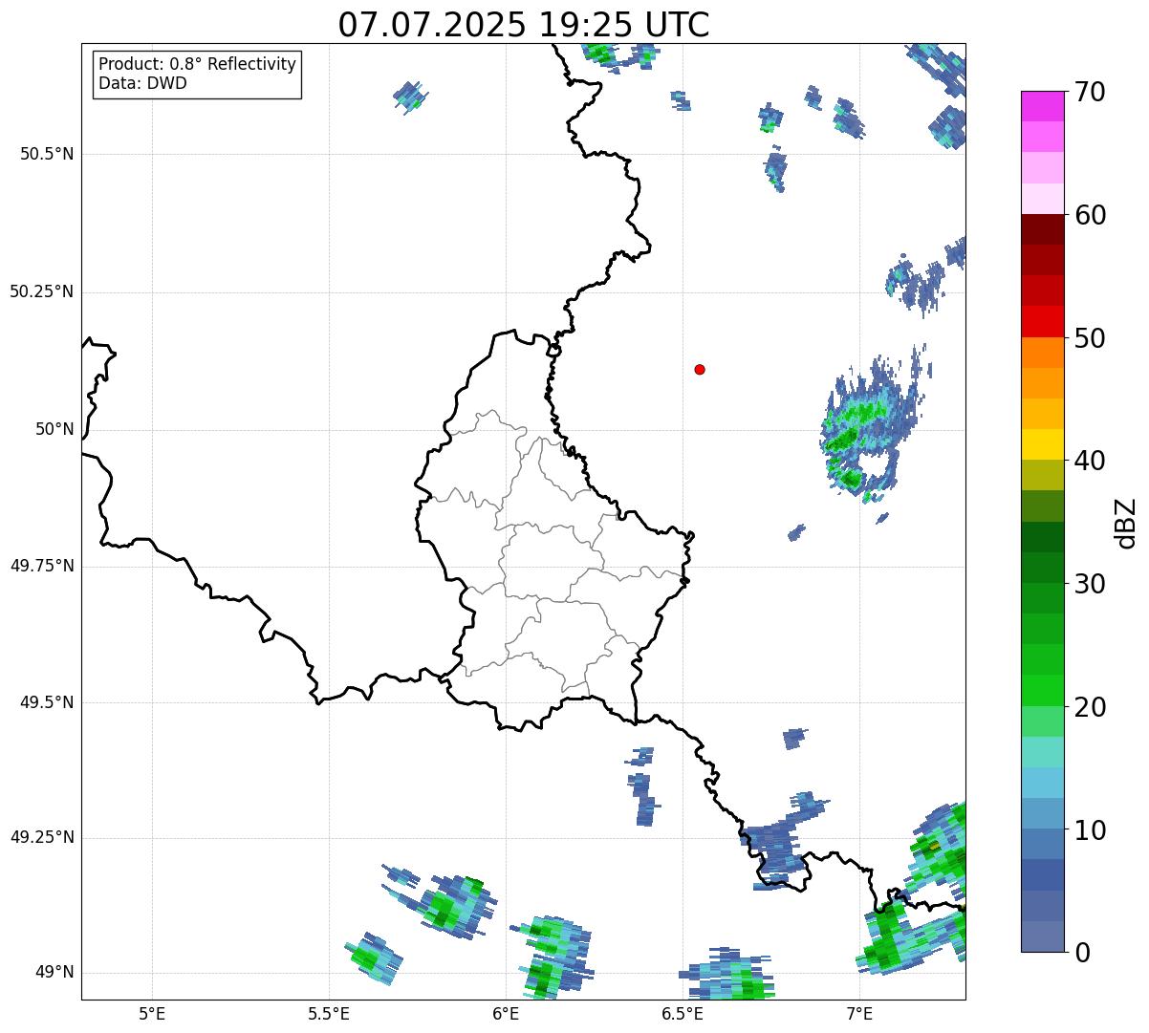Click the colorbar tick label 10
1149x1033 pixels.
click(x=1090, y=830)
